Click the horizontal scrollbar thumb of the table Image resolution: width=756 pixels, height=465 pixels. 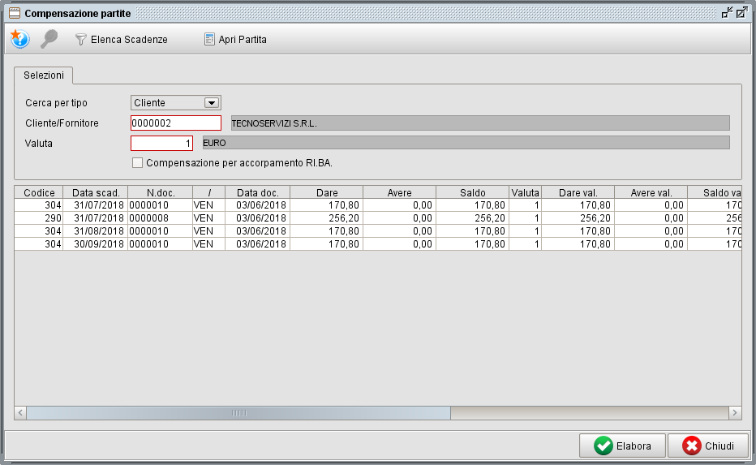[238, 413]
